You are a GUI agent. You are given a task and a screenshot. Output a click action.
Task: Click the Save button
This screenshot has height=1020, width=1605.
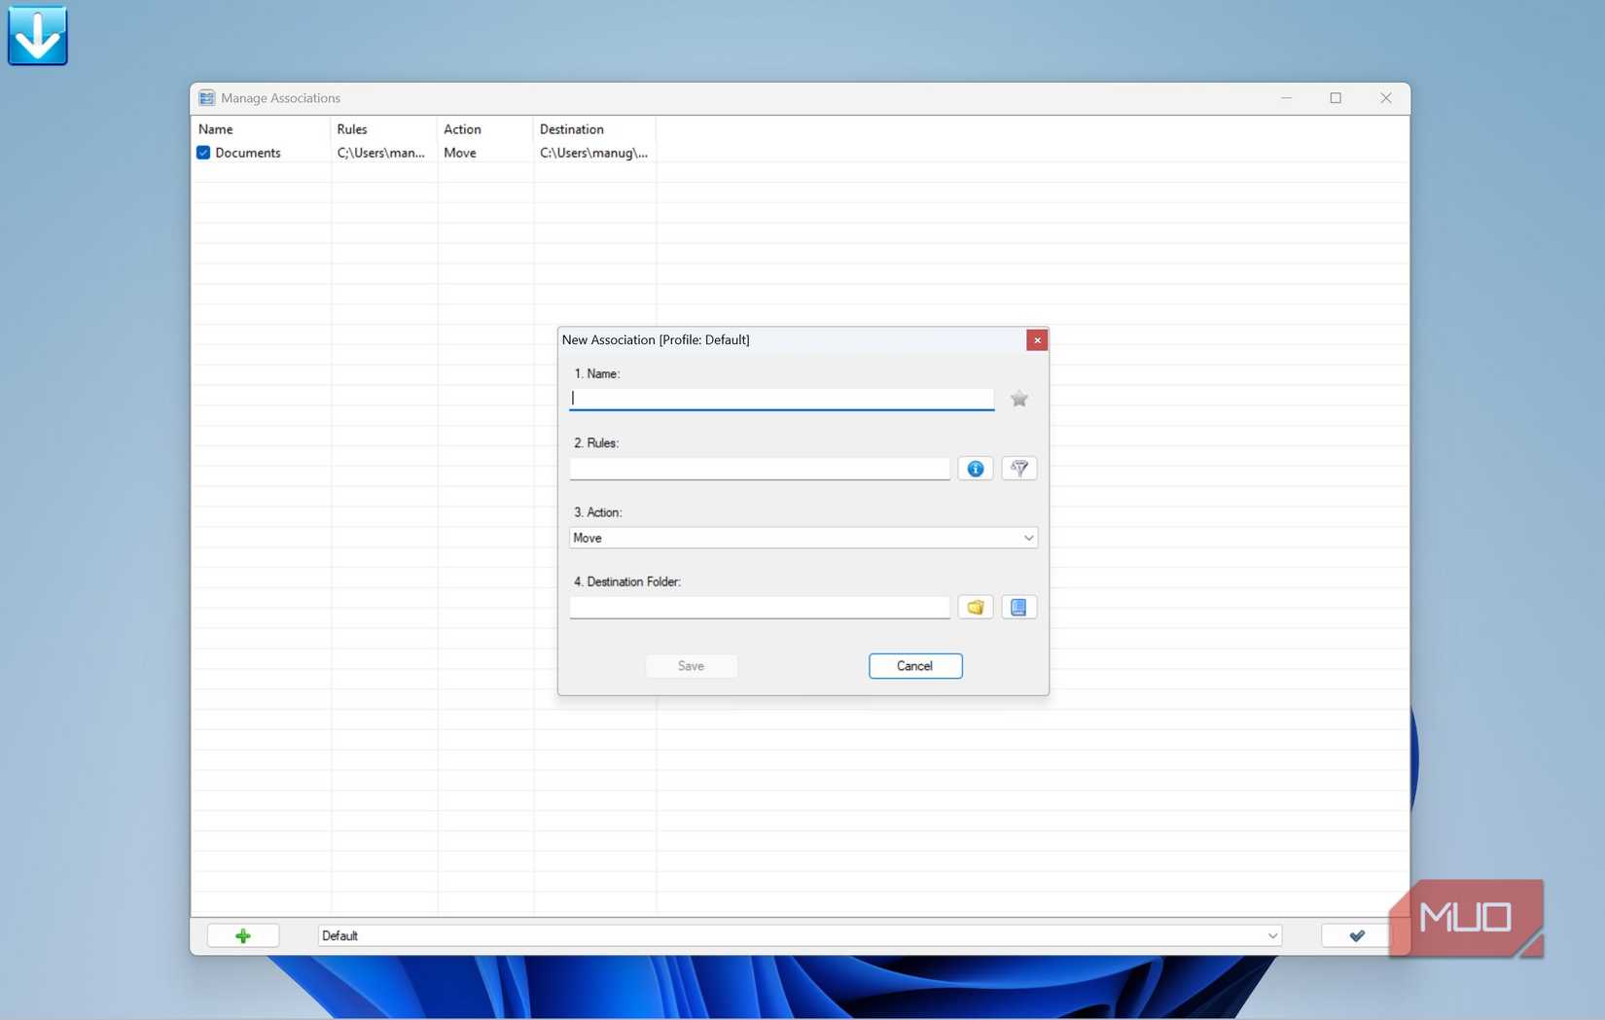coord(692,666)
